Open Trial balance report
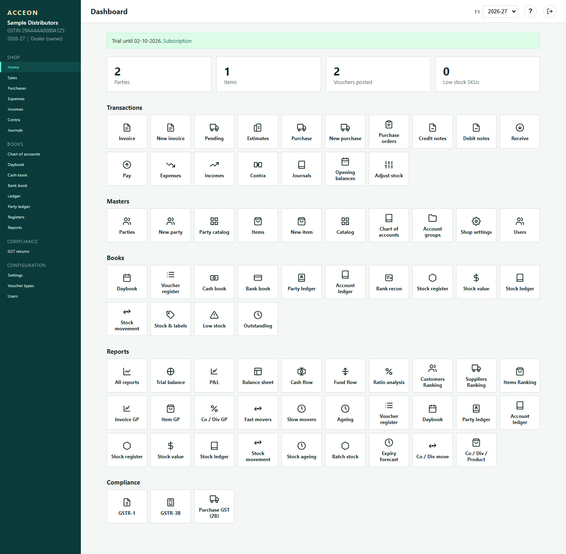This screenshot has width=566, height=554. tap(171, 376)
